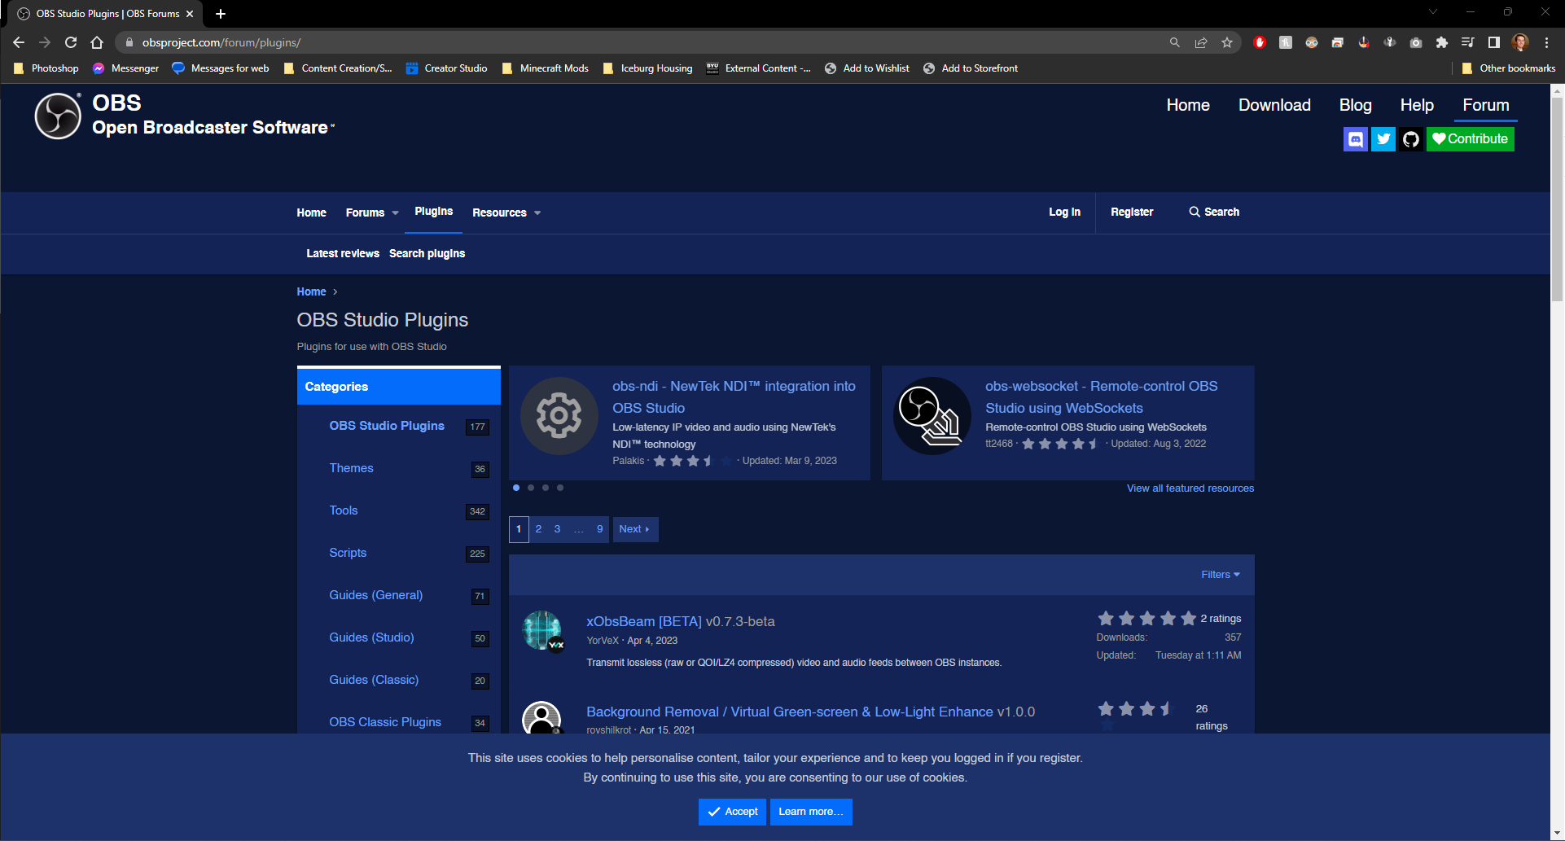Open the Twitter icon link
Viewport: 1565px width, 841px height.
pyautogui.click(x=1383, y=139)
